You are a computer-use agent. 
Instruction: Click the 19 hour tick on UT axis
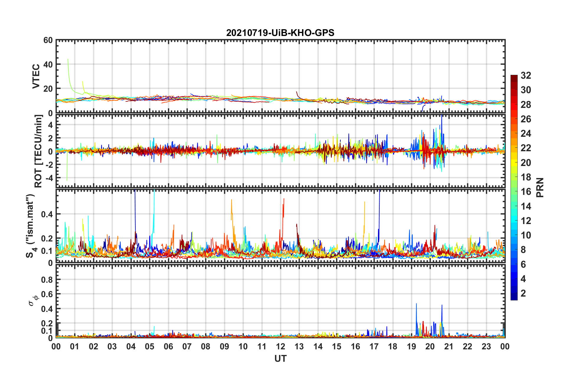click(x=411, y=347)
